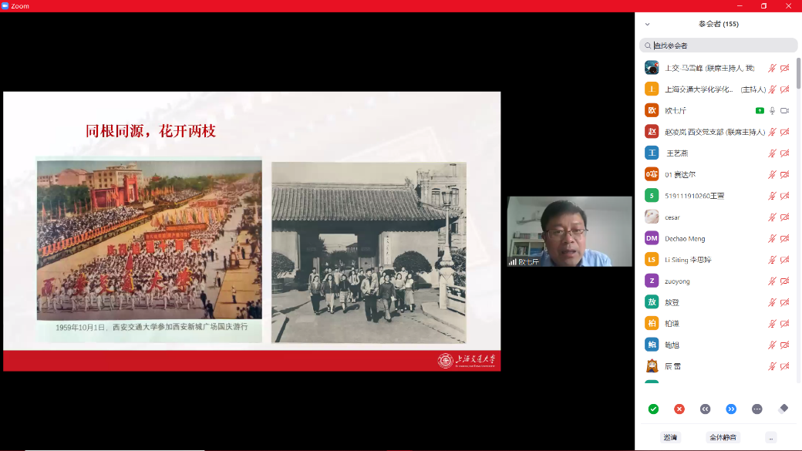Viewport: 802px width, 451px height.
Task: Unmute the participant 王艺燕
Action: click(x=772, y=153)
